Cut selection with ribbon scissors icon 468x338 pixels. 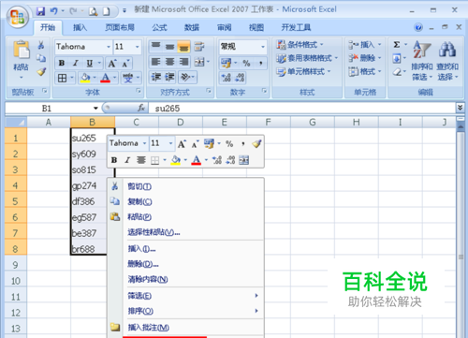(41, 45)
